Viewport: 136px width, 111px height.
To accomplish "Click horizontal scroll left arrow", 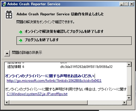I will pyautogui.click(x=7, y=102).
